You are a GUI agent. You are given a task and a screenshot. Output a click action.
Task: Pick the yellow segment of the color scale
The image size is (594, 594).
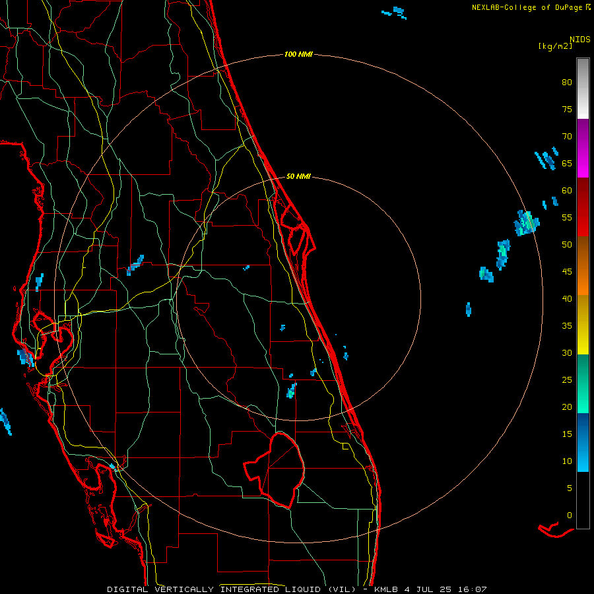click(583, 325)
